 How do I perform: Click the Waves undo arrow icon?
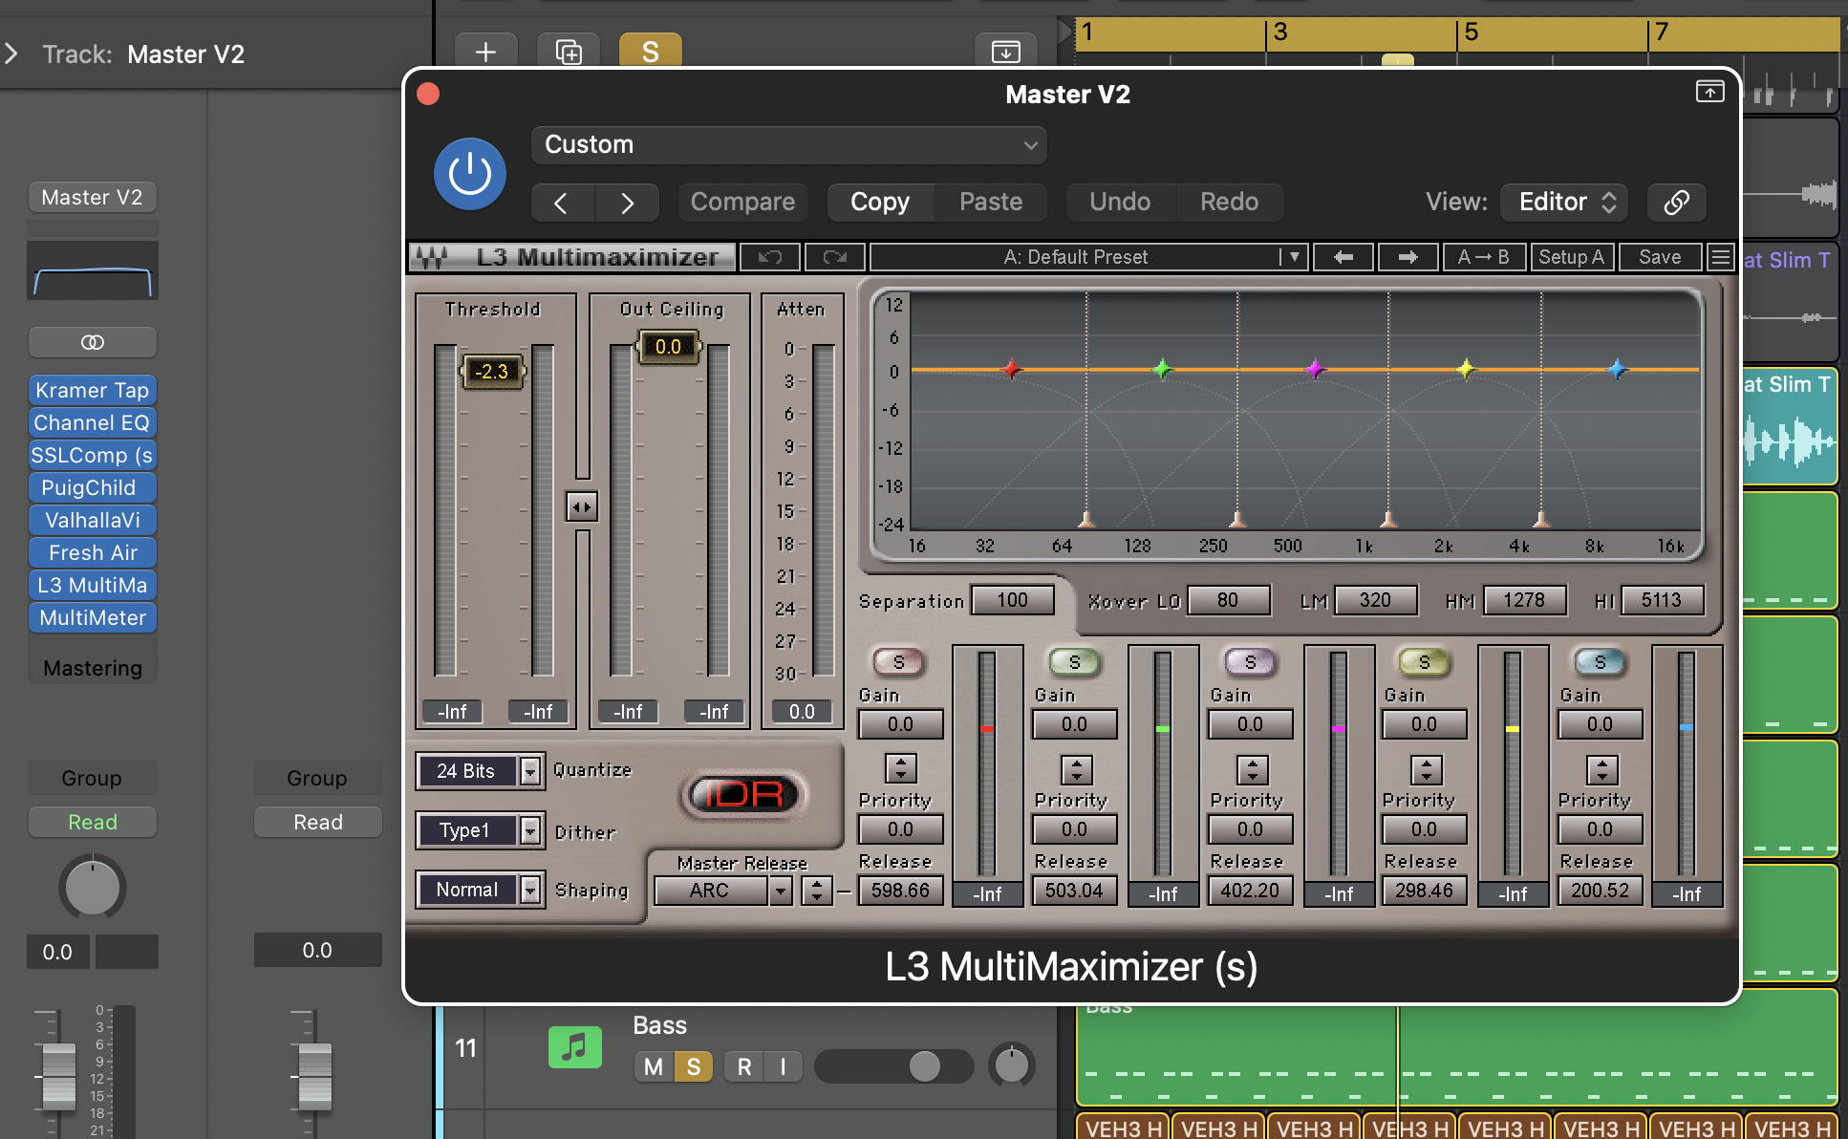coord(770,257)
